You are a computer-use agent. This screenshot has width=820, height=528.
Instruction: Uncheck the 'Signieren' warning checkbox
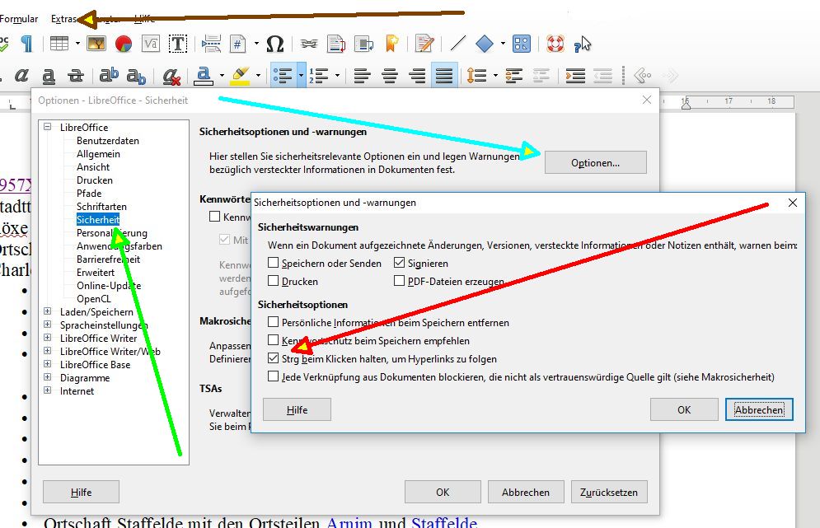point(400,263)
